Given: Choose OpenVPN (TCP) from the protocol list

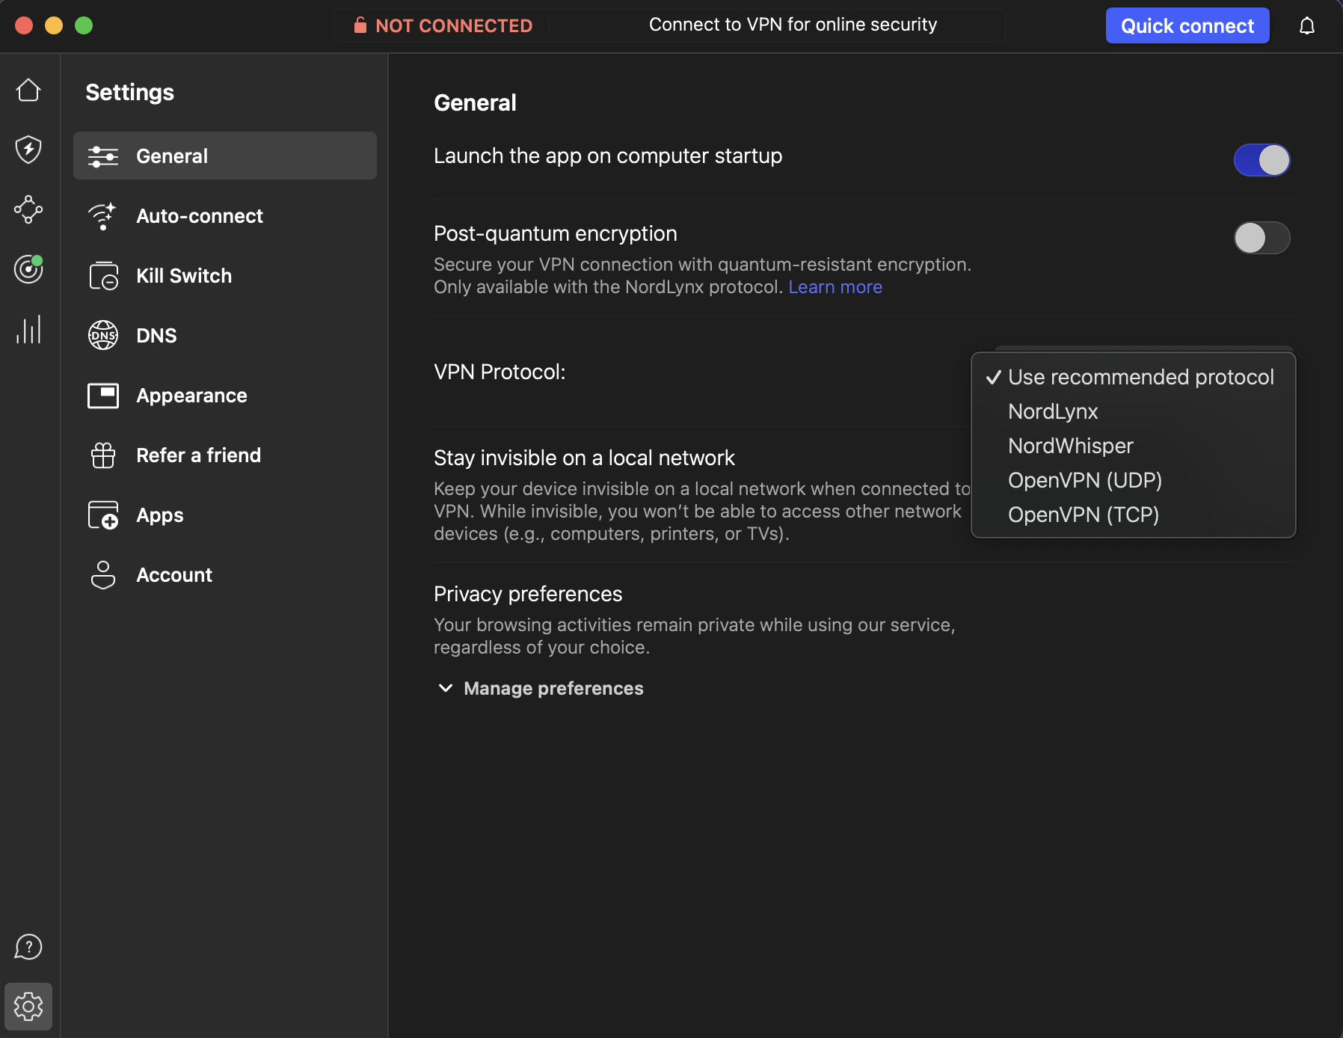Looking at the screenshot, I should 1084,515.
